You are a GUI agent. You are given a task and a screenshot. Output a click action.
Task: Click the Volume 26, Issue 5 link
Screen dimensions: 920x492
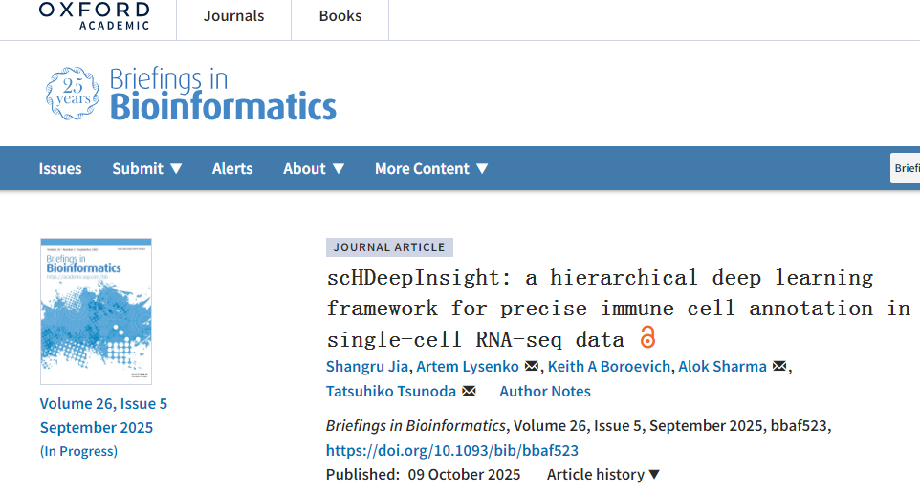click(x=103, y=403)
